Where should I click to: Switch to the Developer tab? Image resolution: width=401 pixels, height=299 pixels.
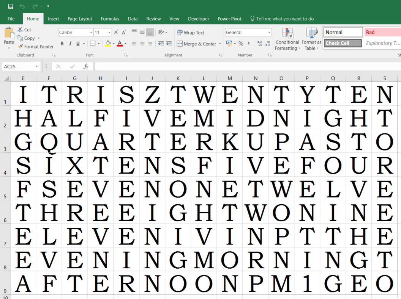click(x=199, y=19)
